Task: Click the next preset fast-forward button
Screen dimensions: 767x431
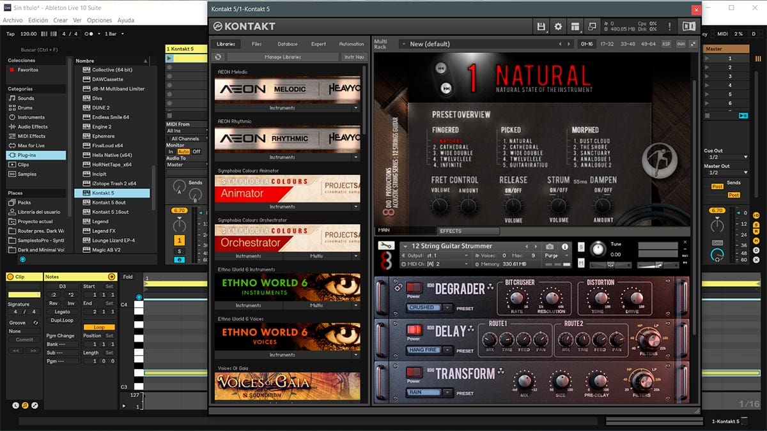Action: tap(446, 88)
